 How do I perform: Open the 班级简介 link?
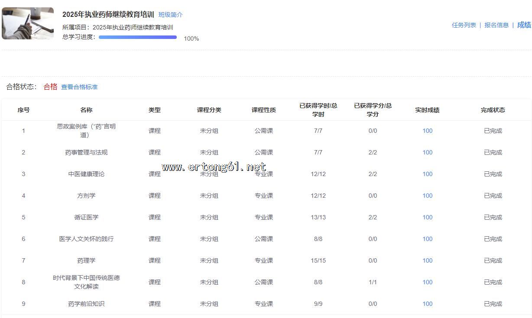170,15
